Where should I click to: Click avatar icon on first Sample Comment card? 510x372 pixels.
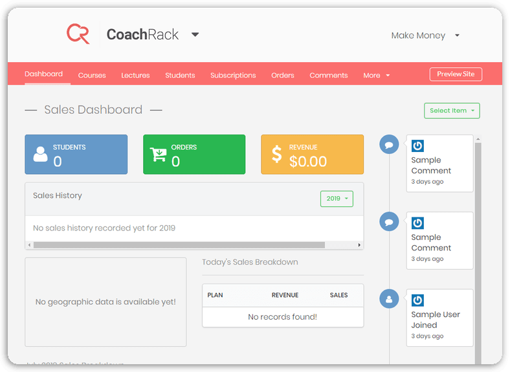click(x=417, y=146)
